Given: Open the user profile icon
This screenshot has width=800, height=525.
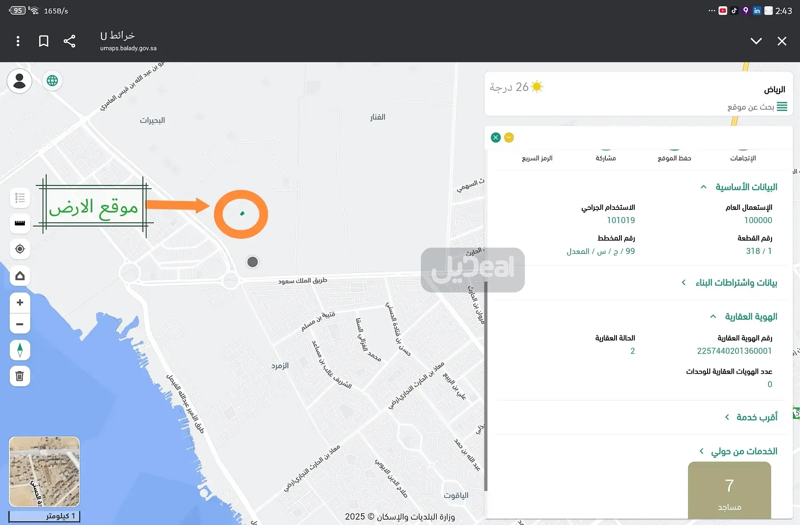Looking at the screenshot, I should [x=20, y=81].
